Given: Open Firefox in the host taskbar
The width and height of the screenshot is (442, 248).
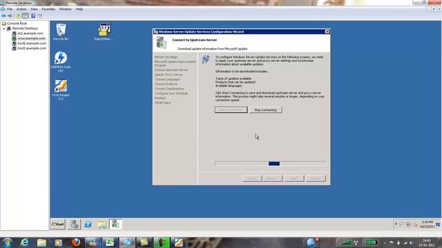Looking at the screenshot, I should tap(76, 242).
